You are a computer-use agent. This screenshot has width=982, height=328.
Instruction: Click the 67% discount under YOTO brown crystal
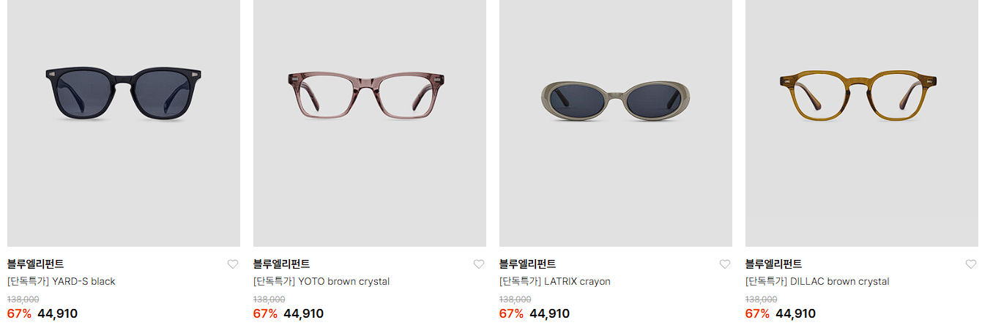click(x=265, y=313)
